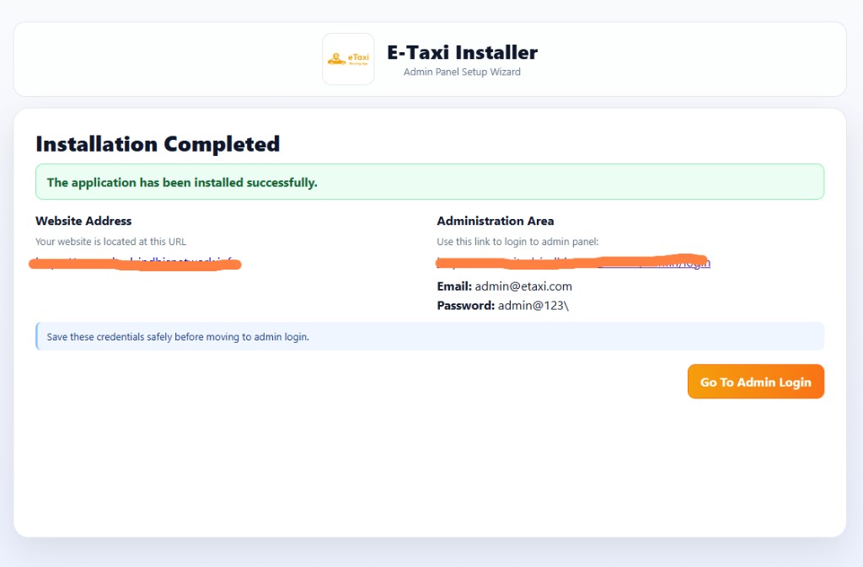Screen dimensions: 863x567
Task: Click 'Use this link to login' text
Action: click(517, 242)
